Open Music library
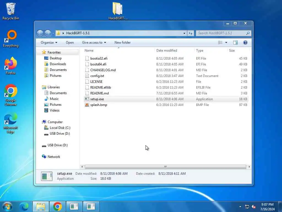This screenshot has height=212, width=282. pyautogui.click(x=54, y=99)
